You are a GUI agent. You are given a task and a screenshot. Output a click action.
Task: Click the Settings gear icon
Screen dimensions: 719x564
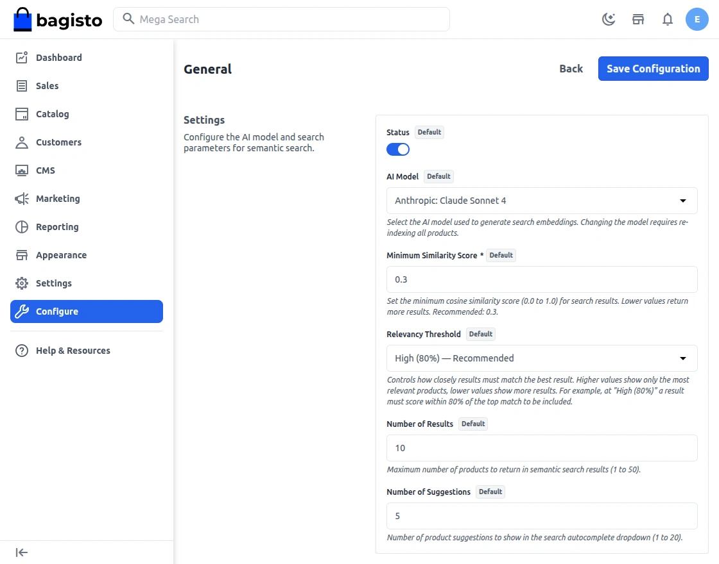(22, 283)
